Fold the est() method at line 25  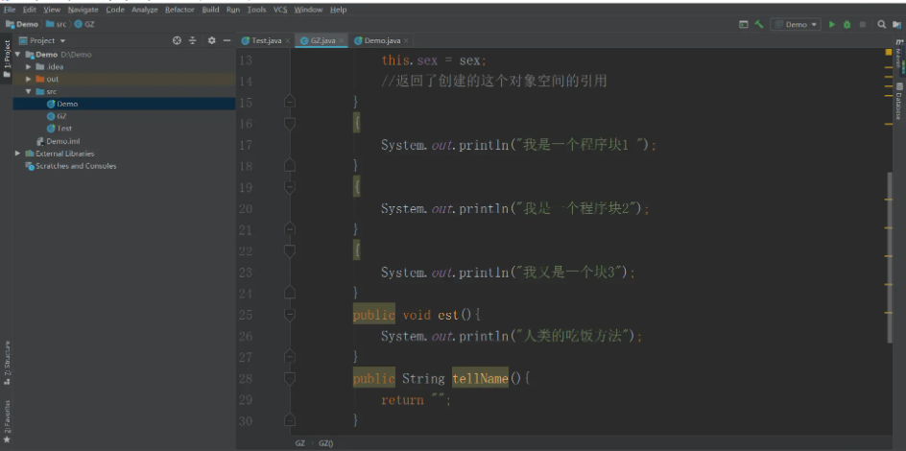[x=290, y=315]
